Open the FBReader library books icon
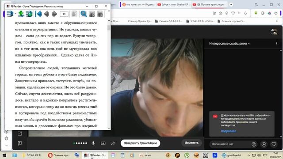 (x=10, y=14)
